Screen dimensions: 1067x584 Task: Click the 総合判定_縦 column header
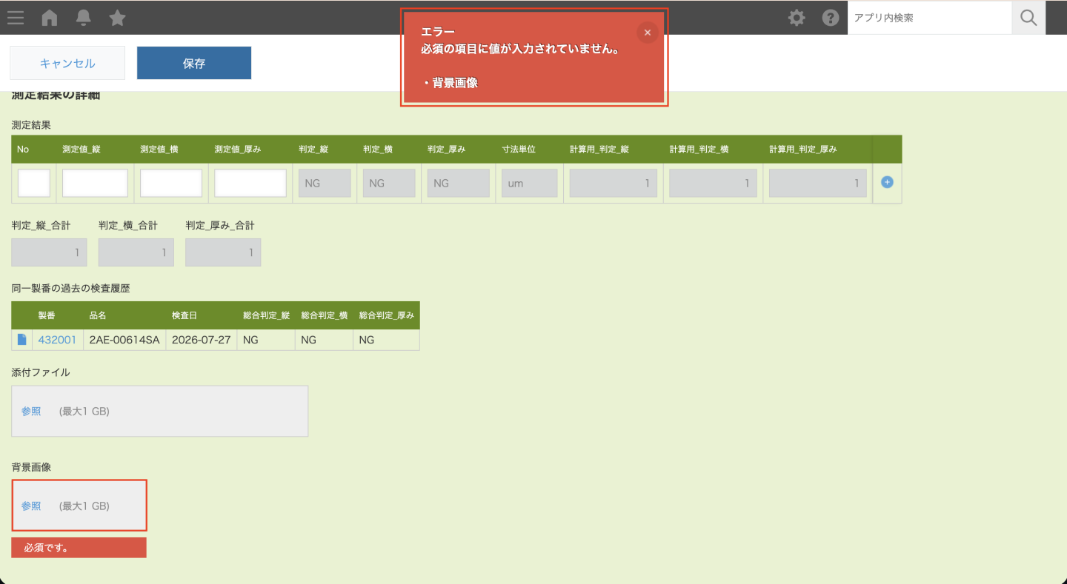(266, 315)
